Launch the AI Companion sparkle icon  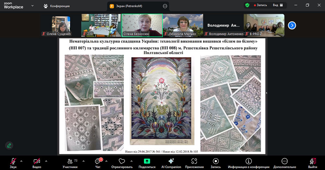(171, 161)
